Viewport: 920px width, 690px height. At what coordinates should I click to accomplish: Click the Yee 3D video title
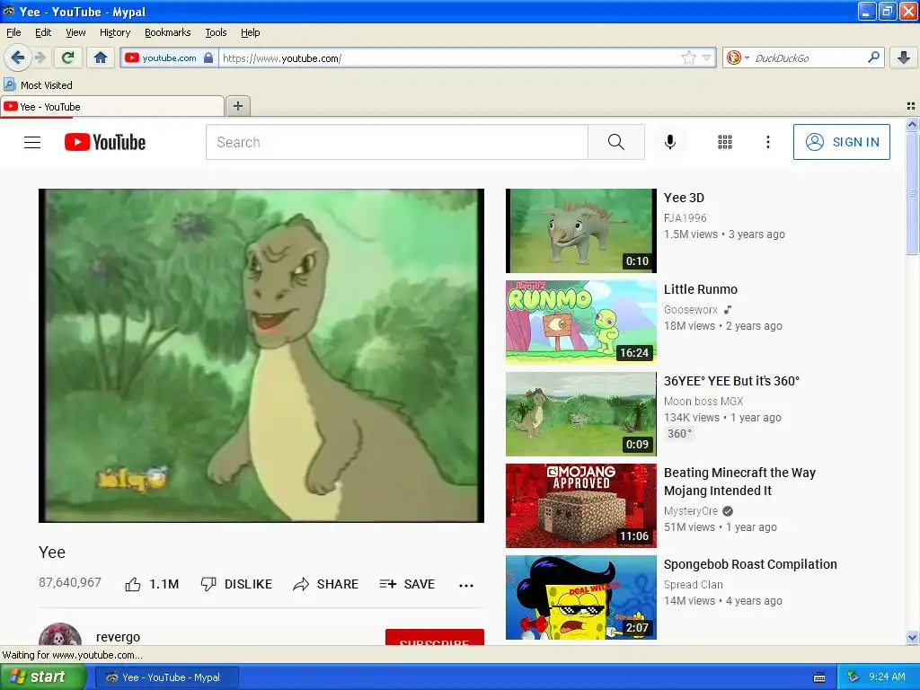(684, 198)
